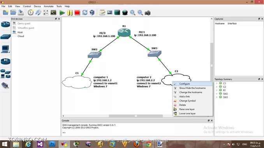Screen dimensions: 264x148
Task: Click the canvas horizontal scrollbar thumb
Action: 136,116
